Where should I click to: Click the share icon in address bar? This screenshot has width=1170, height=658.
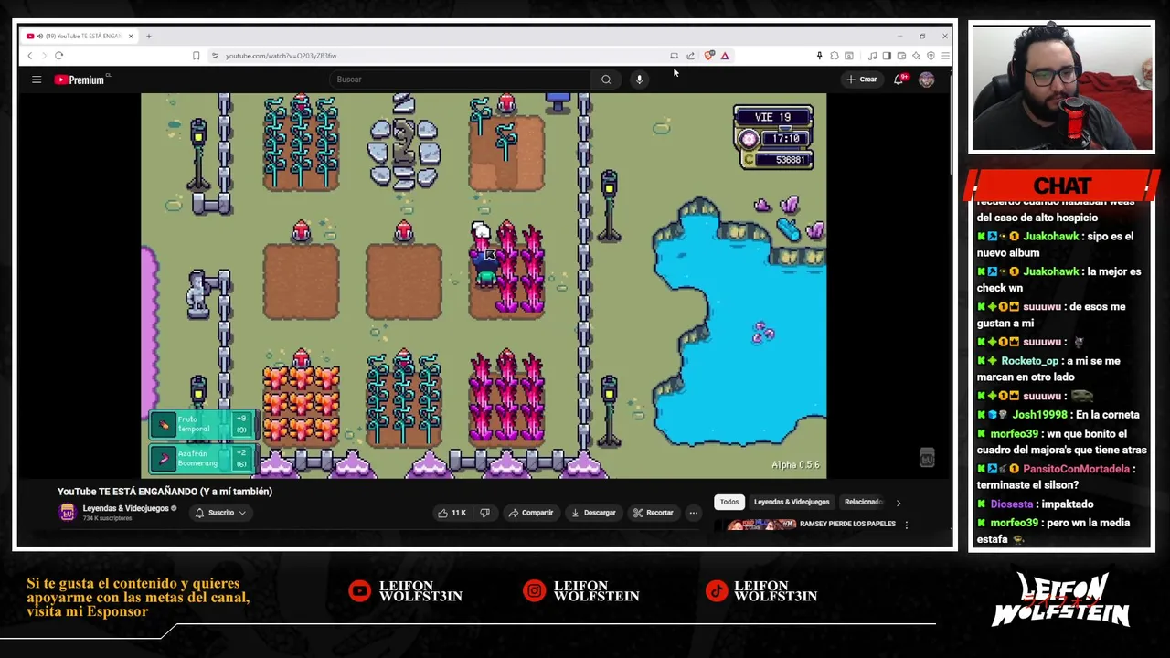click(691, 56)
